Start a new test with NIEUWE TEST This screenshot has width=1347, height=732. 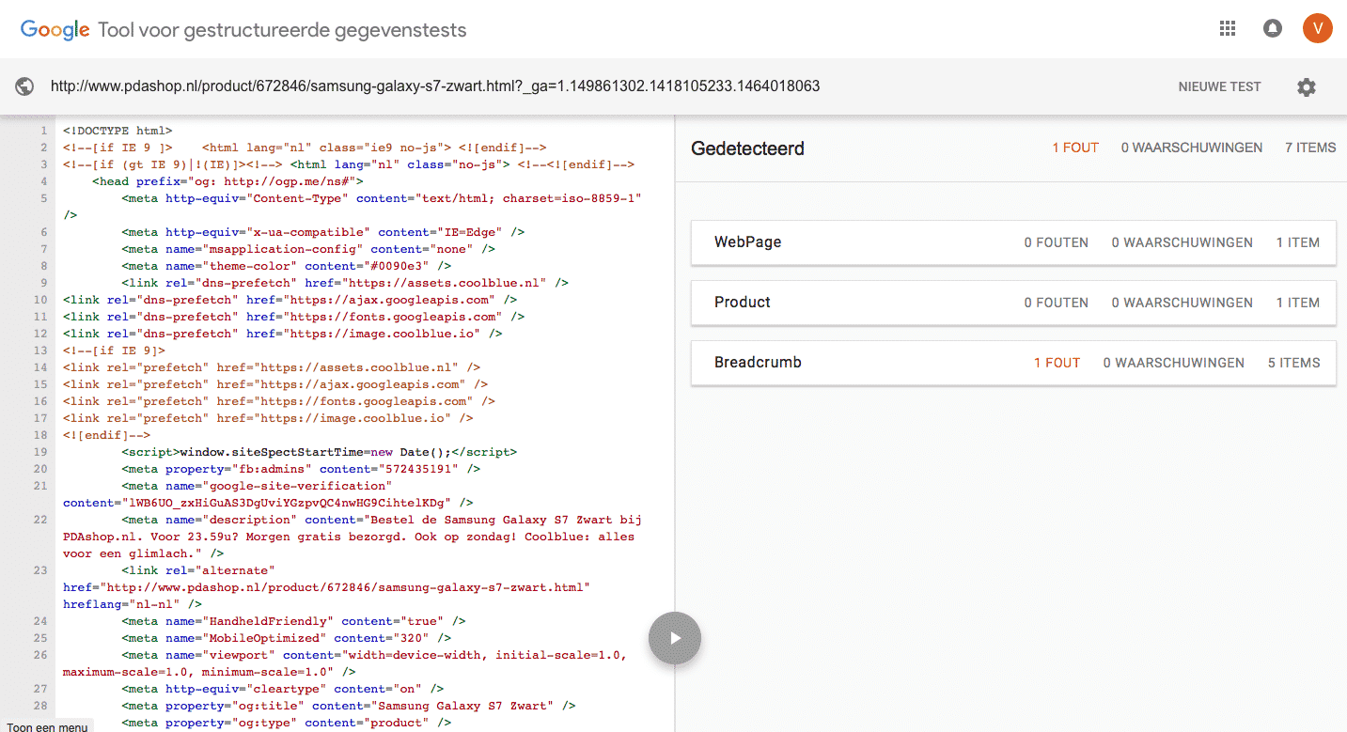coord(1219,86)
